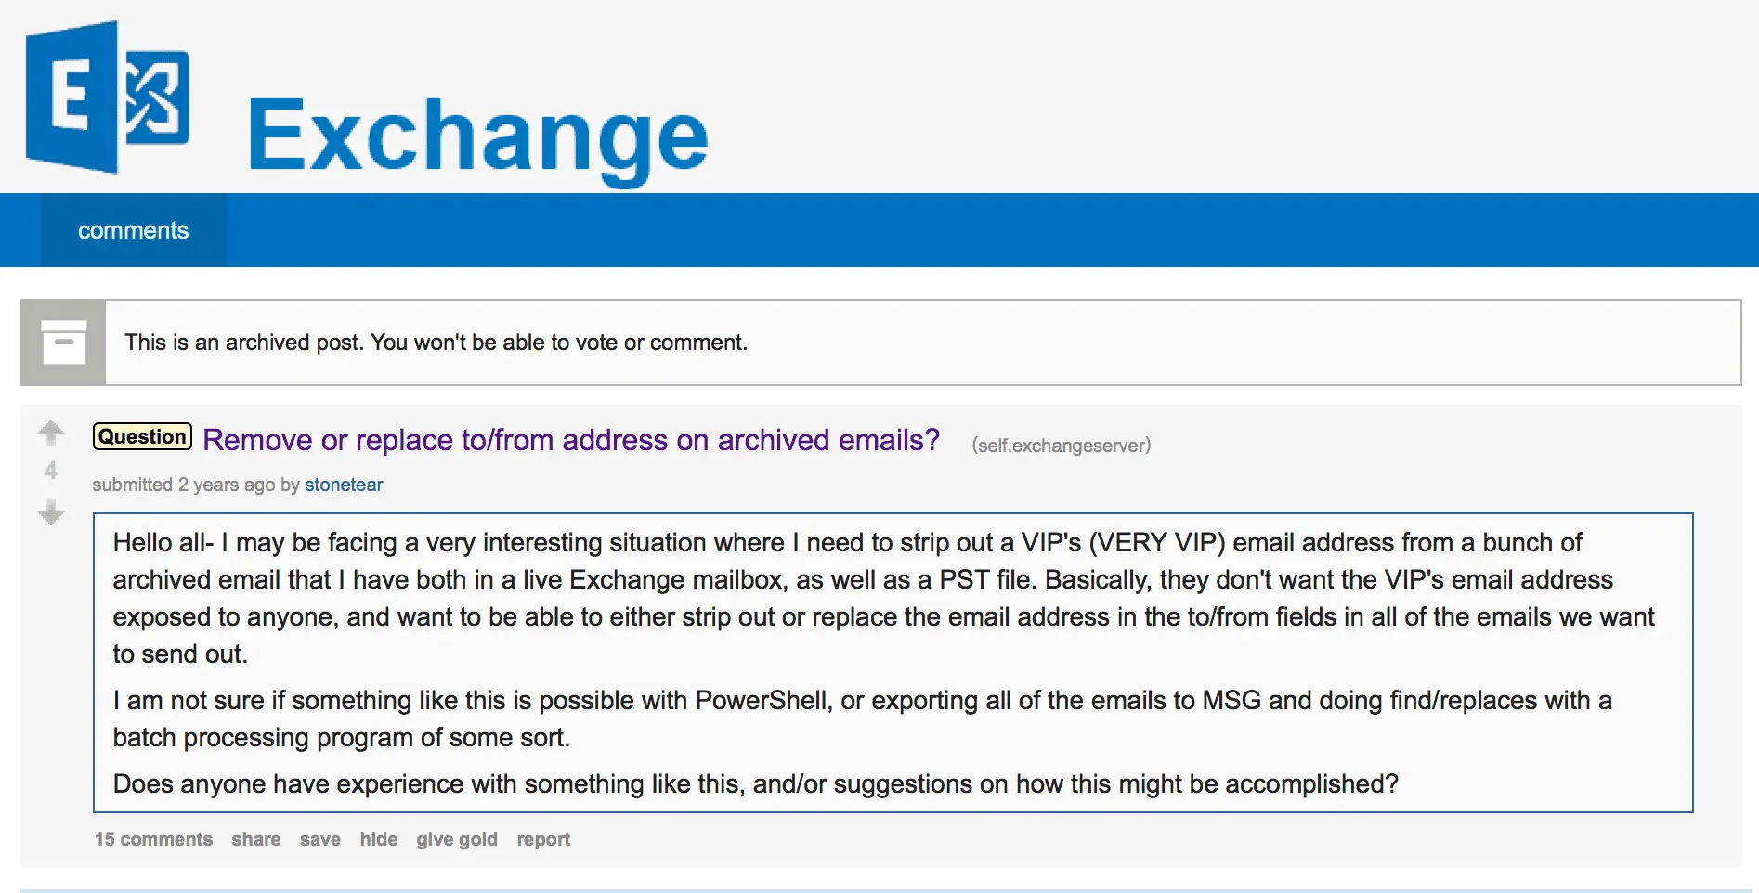
Task: Open the 15 comments link
Action: click(153, 839)
